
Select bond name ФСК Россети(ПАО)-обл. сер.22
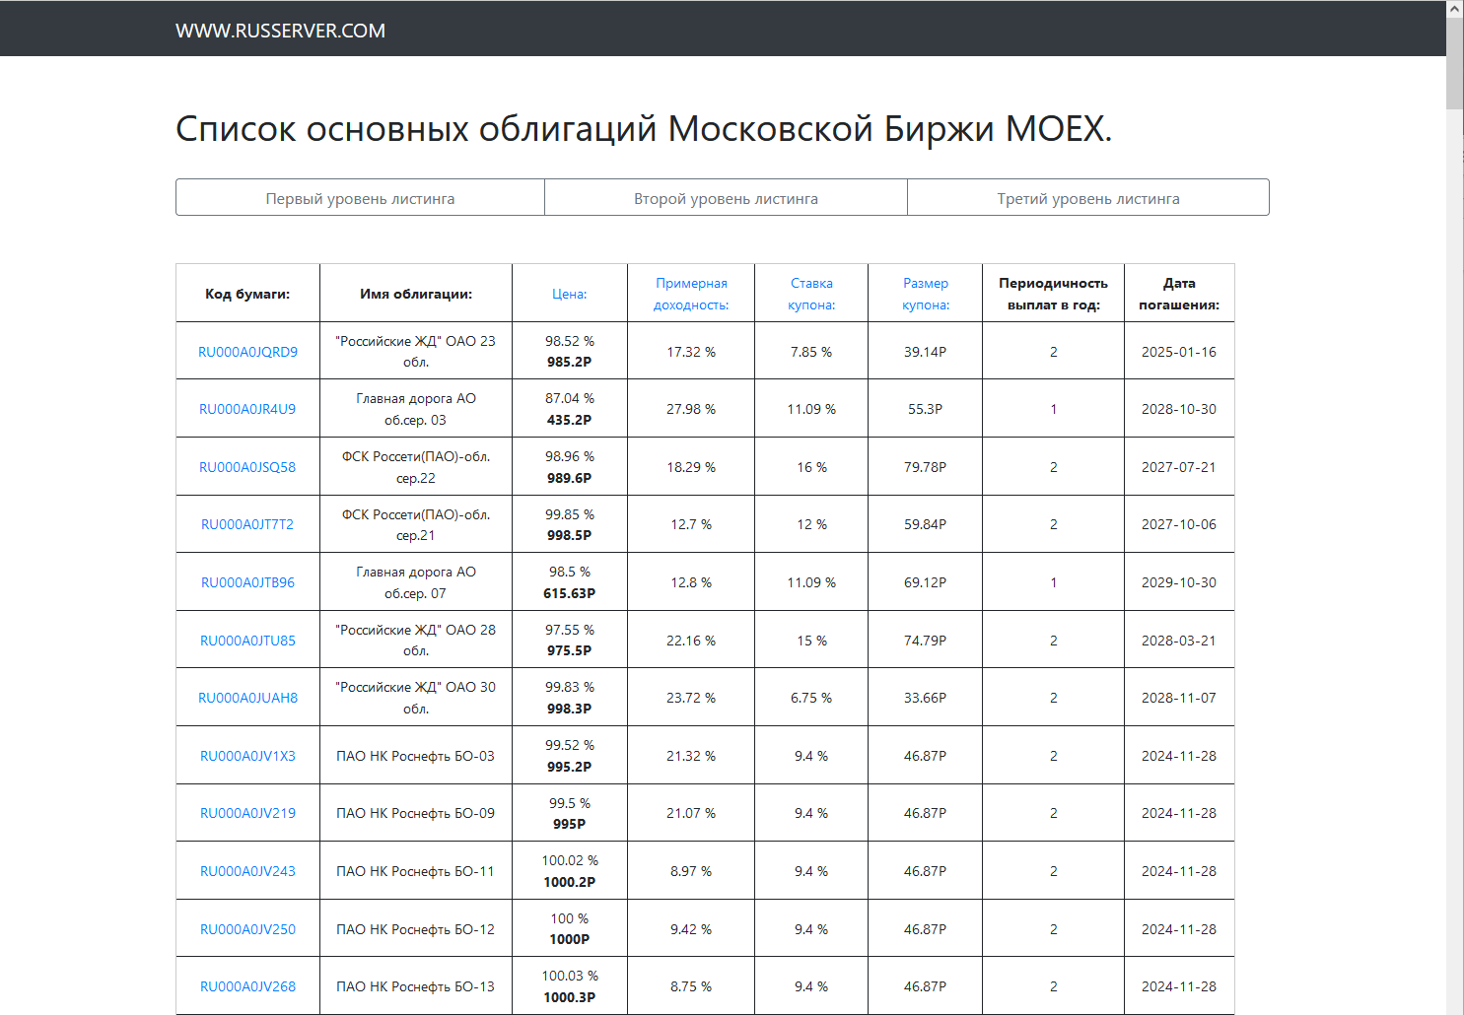coord(416,467)
